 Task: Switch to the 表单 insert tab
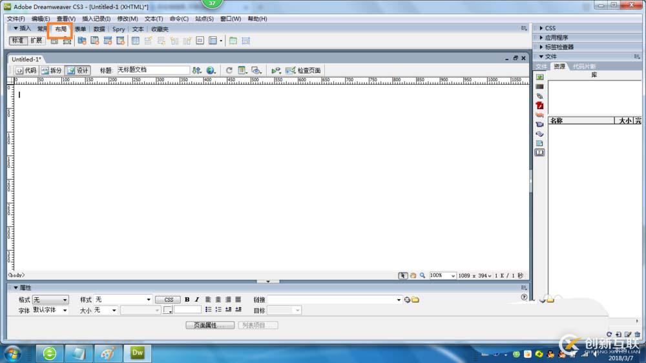pyautogui.click(x=80, y=29)
